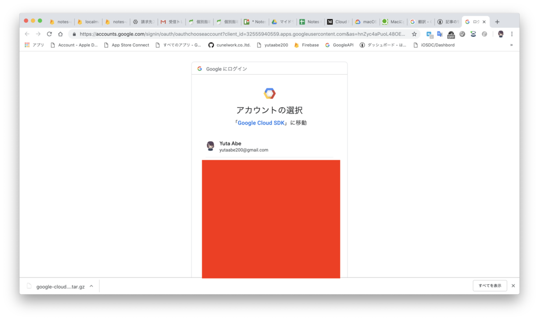Viewport: 539px width, 320px height.
Task: Show hidden bookmarks with » chevron
Action: point(512,45)
